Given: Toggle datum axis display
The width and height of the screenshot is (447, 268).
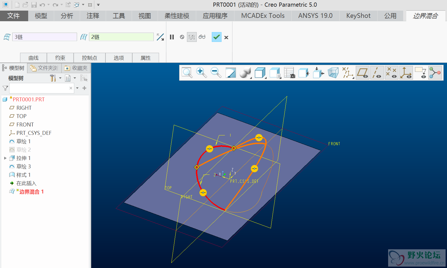Looking at the screenshot, I should click(377, 73).
